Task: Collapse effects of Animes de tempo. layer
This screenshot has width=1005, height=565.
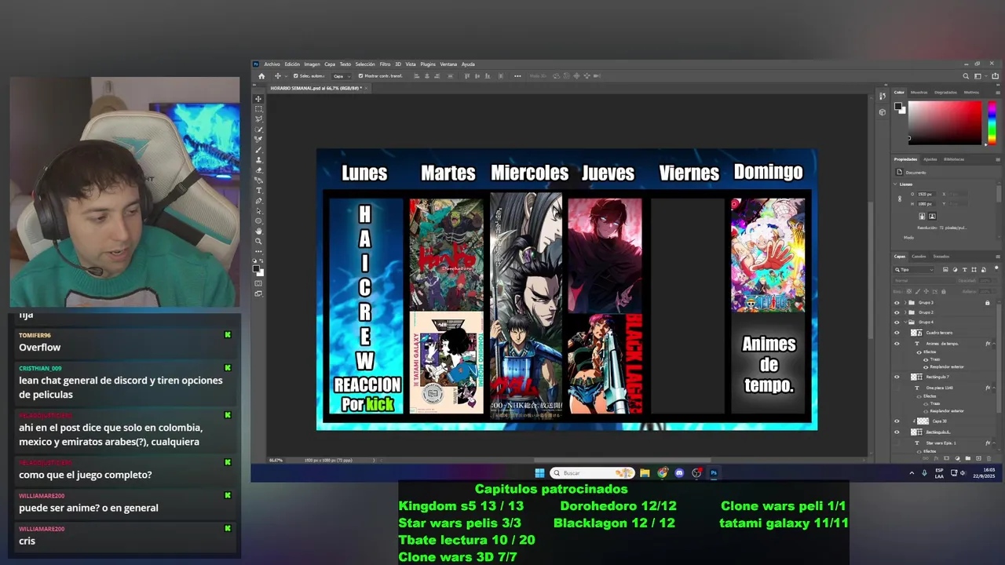Action: click(x=994, y=344)
